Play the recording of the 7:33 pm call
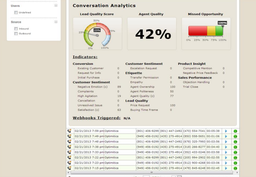The image size is (256, 177). 226,152
